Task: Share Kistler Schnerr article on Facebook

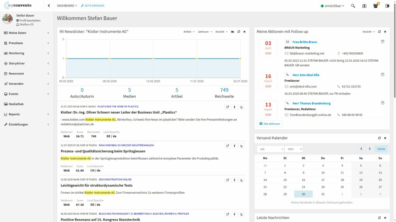Action: 234,107
